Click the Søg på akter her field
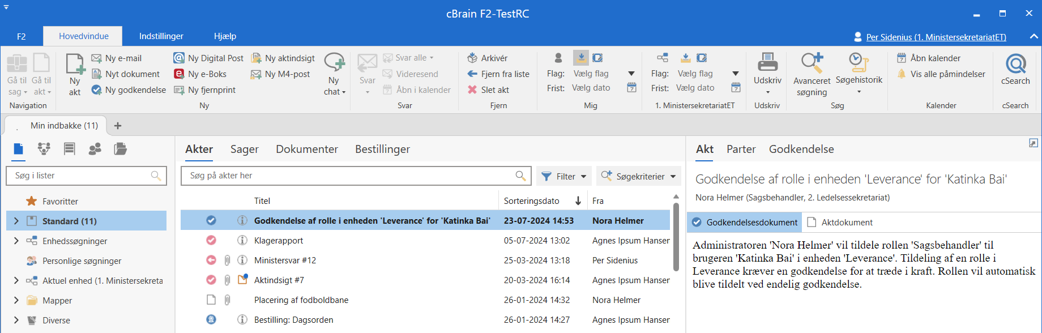 (x=348, y=176)
